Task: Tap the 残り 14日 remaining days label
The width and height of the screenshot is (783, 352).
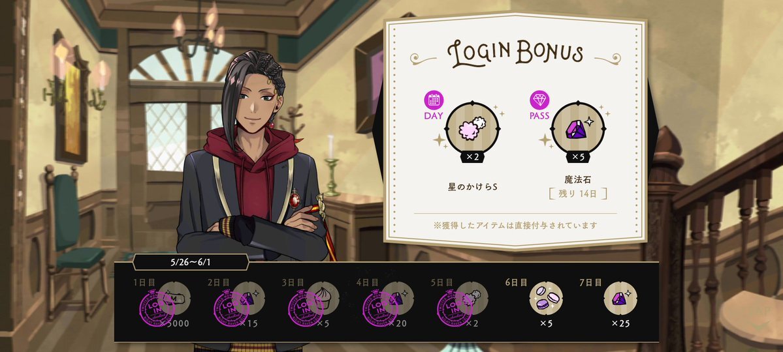Action: (x=578, y=194)
